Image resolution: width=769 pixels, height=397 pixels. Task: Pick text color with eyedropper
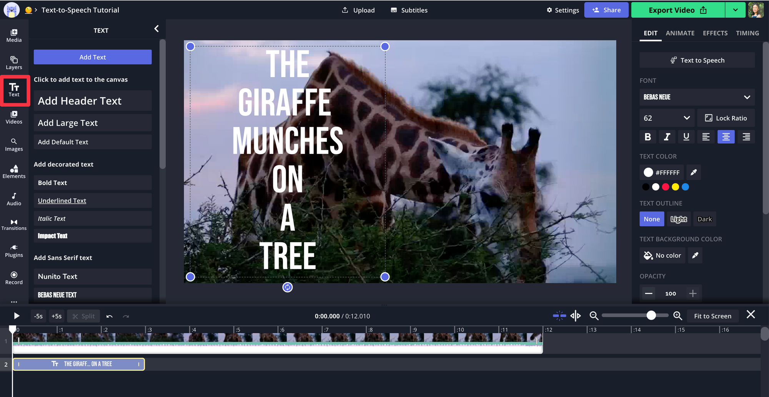pyautogui.click(x=693, y=172)
